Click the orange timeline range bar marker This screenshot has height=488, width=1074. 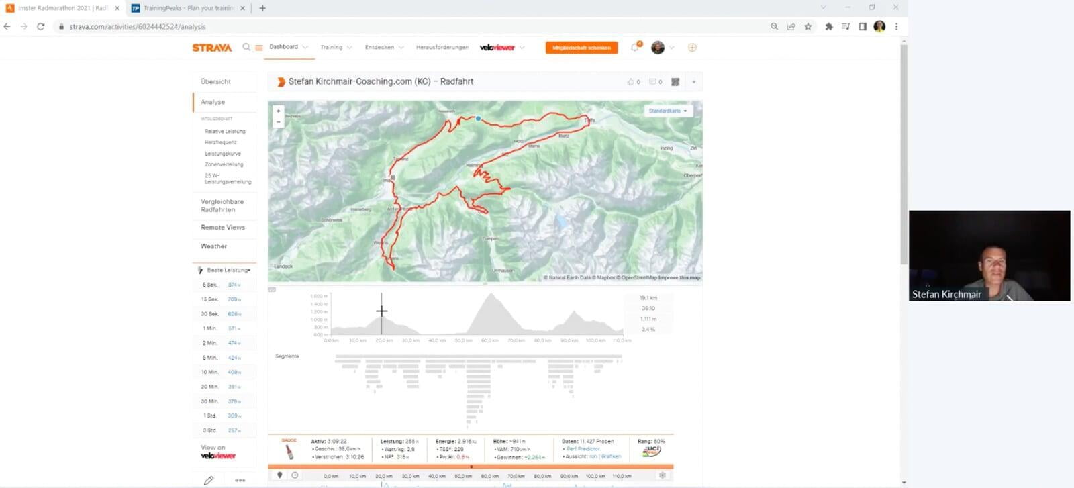pos(471,467)
